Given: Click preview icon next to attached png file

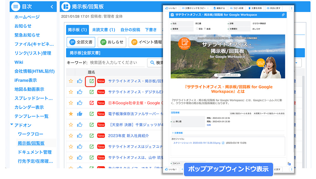Looking at the screenshot, I should 223,143.
